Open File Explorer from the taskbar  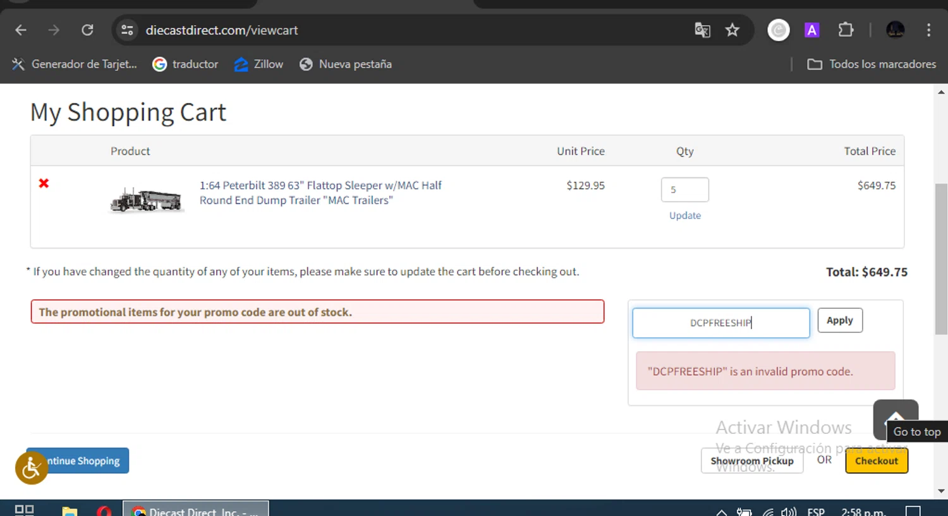pyautogui.click(x=70, y=510)
